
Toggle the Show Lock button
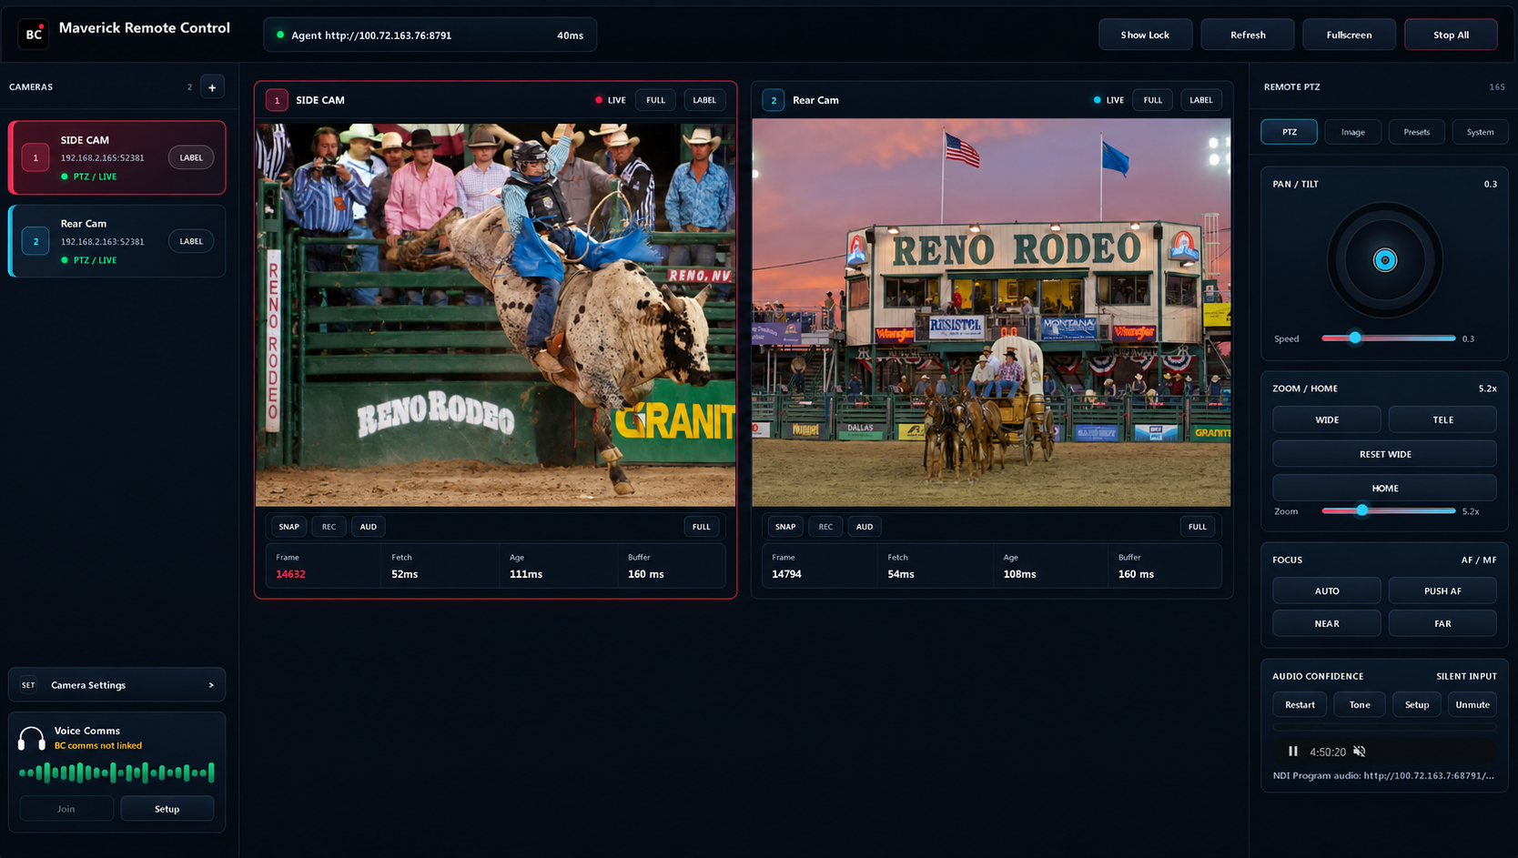1145,35
